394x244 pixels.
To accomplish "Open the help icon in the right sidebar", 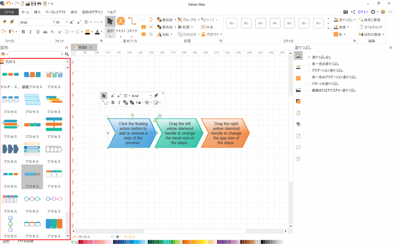I will [x=298, y=159].
